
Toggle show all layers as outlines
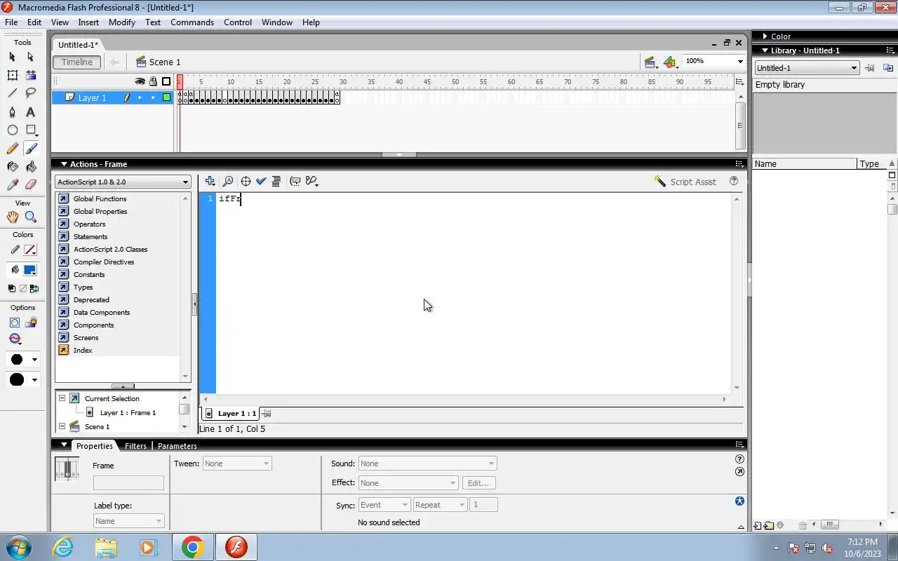[x=166, y=81]
